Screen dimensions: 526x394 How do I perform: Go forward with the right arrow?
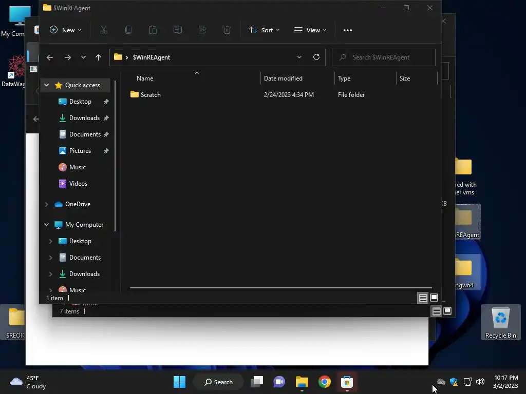(x=68, y=57)
